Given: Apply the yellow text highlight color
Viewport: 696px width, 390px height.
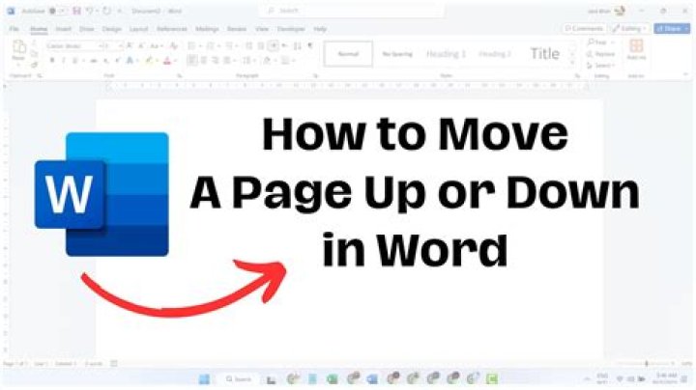Looking at the screenshot, I should 149,60.
